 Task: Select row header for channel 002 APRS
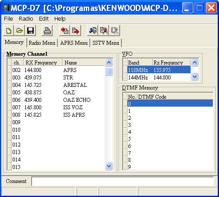[10, 70]
